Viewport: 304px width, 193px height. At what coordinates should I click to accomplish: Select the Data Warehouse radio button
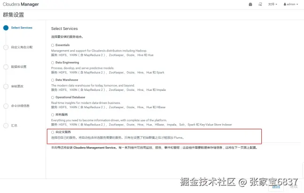click(x=53, y=80)
